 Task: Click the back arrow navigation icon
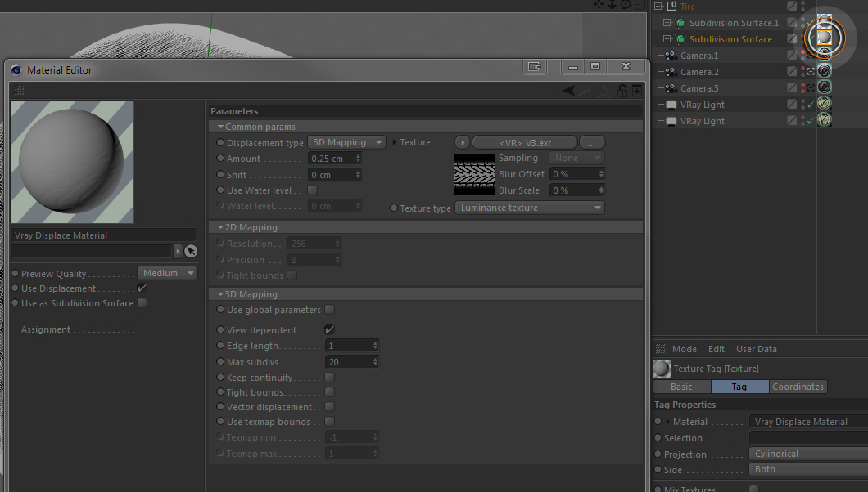568,91
